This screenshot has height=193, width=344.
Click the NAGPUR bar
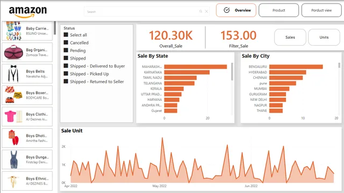pyautogui.click(x=276, y=105)
